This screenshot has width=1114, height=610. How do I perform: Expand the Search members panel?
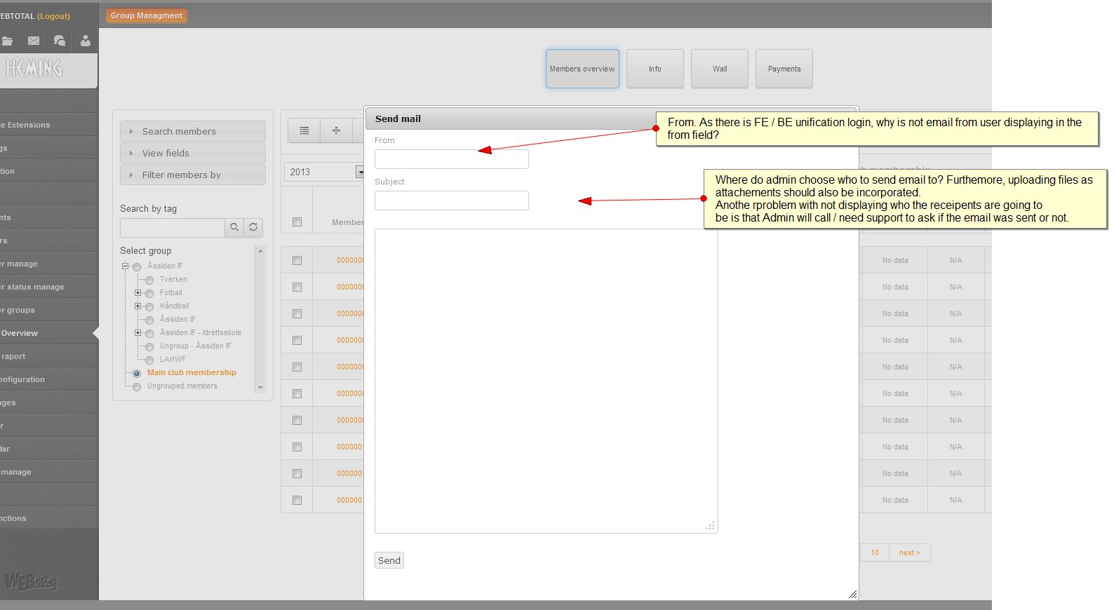pyautogui.click(x=193, y=131)
